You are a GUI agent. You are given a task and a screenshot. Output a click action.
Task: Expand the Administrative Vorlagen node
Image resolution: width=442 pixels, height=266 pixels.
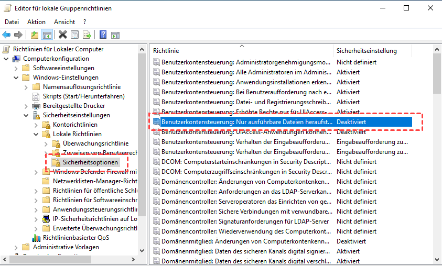(16, 247)
